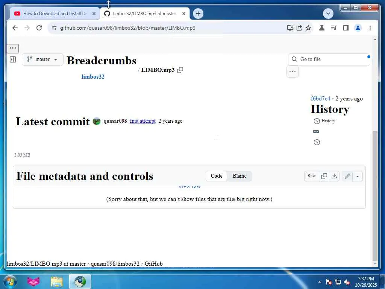The width and height of the screenshot is (385, 289).
Task: Open the Chrome profile avatar
Action: pyautogui.click(x=358, y=28)
